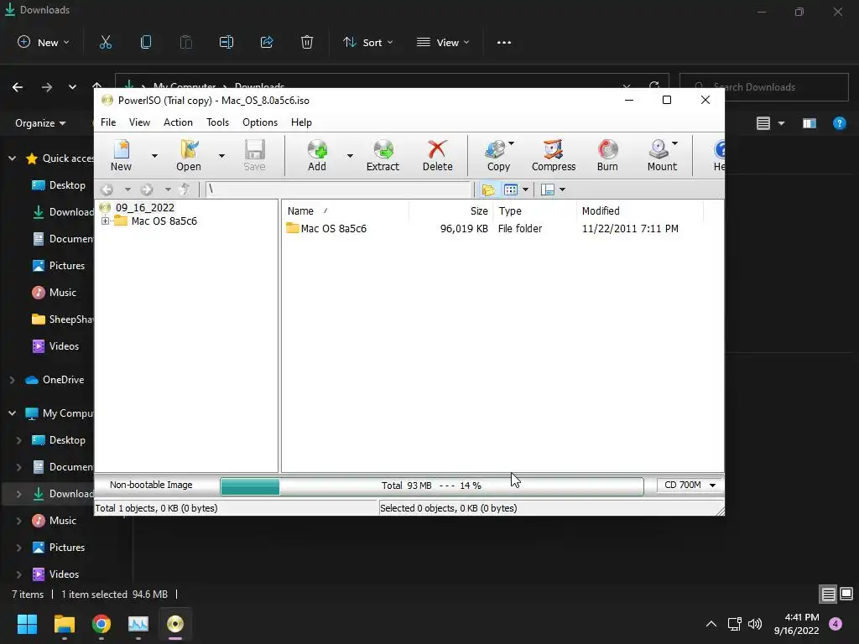Open the dropdown arrow beside Add
The image size is (859, 644).
(350, 156)
